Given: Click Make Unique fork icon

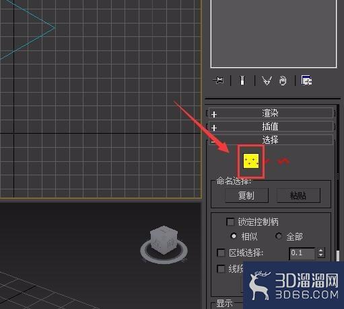Looking at the screenshot, I should 267,81.
